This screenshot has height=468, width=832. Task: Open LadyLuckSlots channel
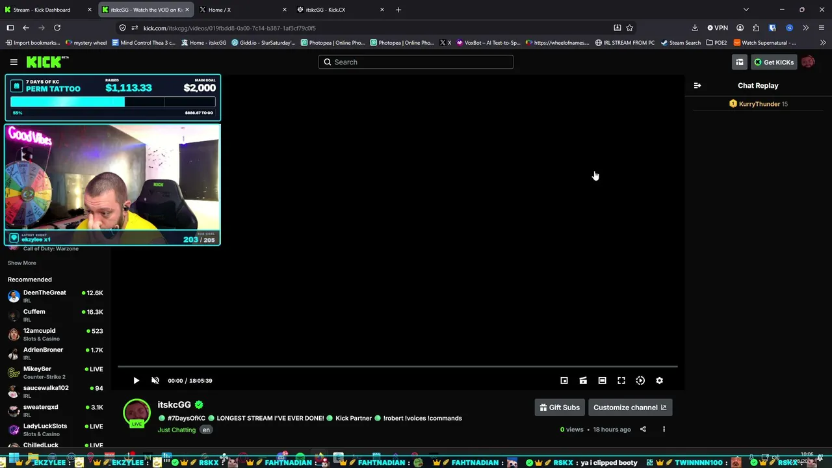55,430
